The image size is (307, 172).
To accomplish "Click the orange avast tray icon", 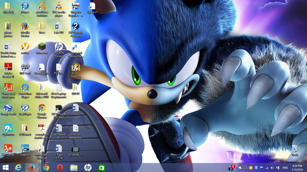I will coord(250,168).
